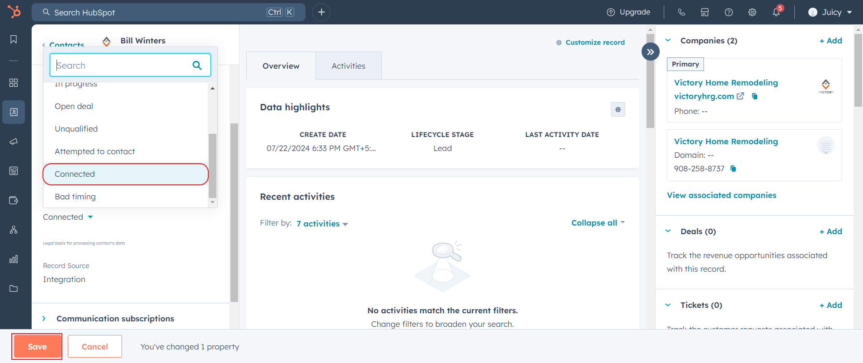Select Open deal option in list
The height and width of the screenshot is (363, 863).
pyautogui.click(x=126, y=106)
